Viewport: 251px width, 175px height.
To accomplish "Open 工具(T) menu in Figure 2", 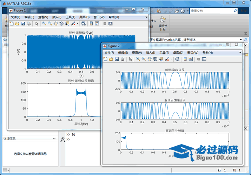I will 164,52.
